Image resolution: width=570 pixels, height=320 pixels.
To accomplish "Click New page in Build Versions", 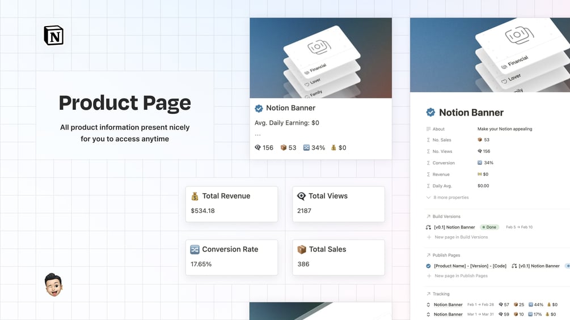I will tap(461, 237).
